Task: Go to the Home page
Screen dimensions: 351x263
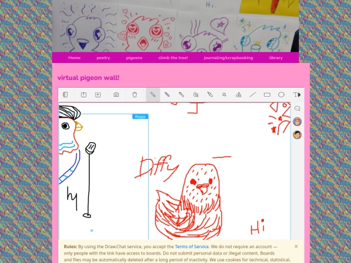Action: [74, 58]
